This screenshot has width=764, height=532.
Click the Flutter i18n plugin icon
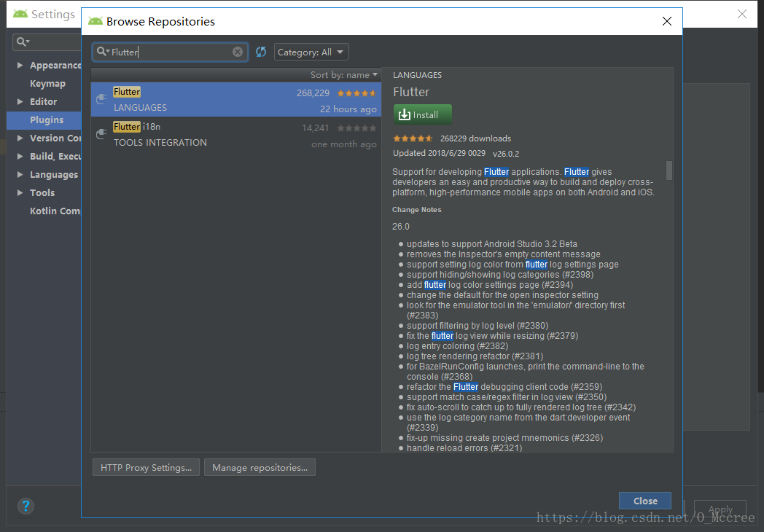coord(101,134)
